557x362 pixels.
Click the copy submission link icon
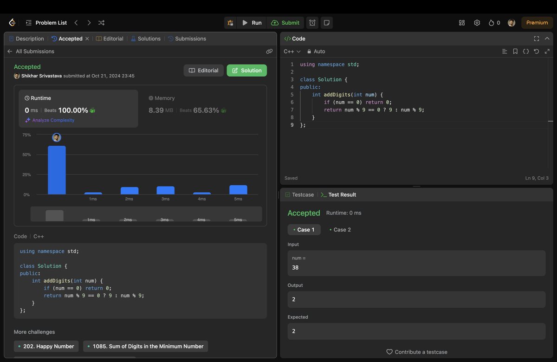pos(270,52)
